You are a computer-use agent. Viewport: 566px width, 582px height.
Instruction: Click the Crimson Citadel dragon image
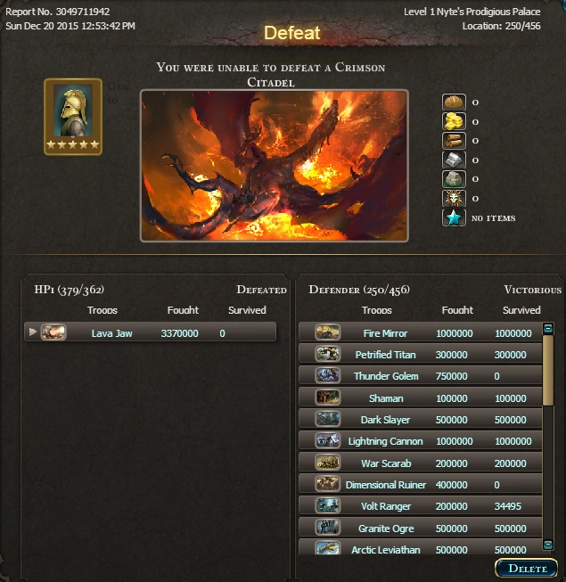(x=275, y=166)
